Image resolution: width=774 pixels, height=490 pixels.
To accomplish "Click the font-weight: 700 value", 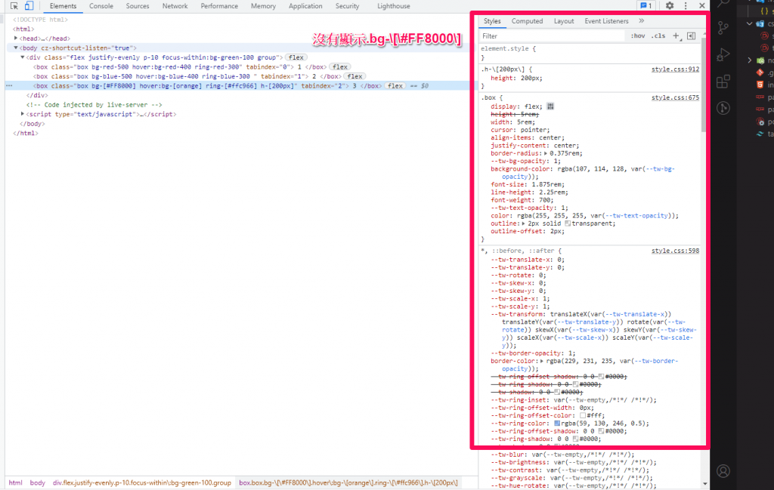I will point(546,200).
